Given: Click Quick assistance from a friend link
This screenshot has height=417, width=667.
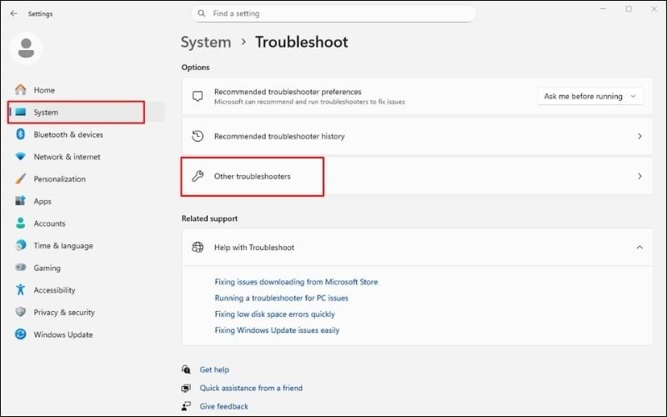Looking at the screenshot, I should (252, 388).
